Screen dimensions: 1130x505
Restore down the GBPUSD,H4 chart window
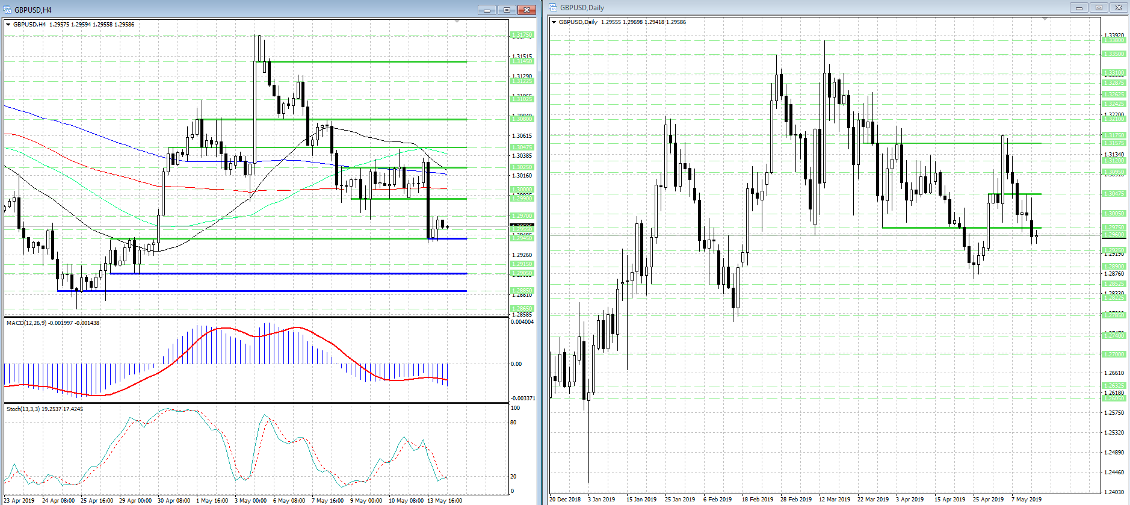point(507,10)
